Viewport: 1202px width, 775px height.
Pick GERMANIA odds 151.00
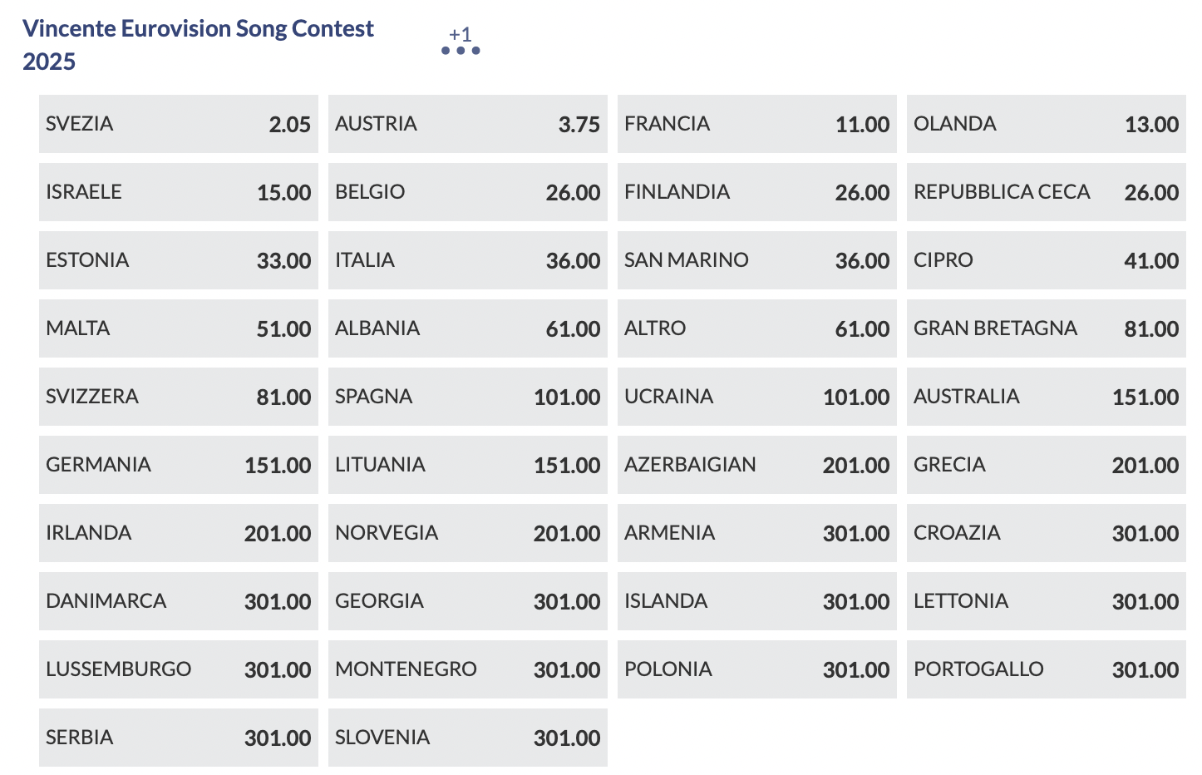click(x=178, y=465)
